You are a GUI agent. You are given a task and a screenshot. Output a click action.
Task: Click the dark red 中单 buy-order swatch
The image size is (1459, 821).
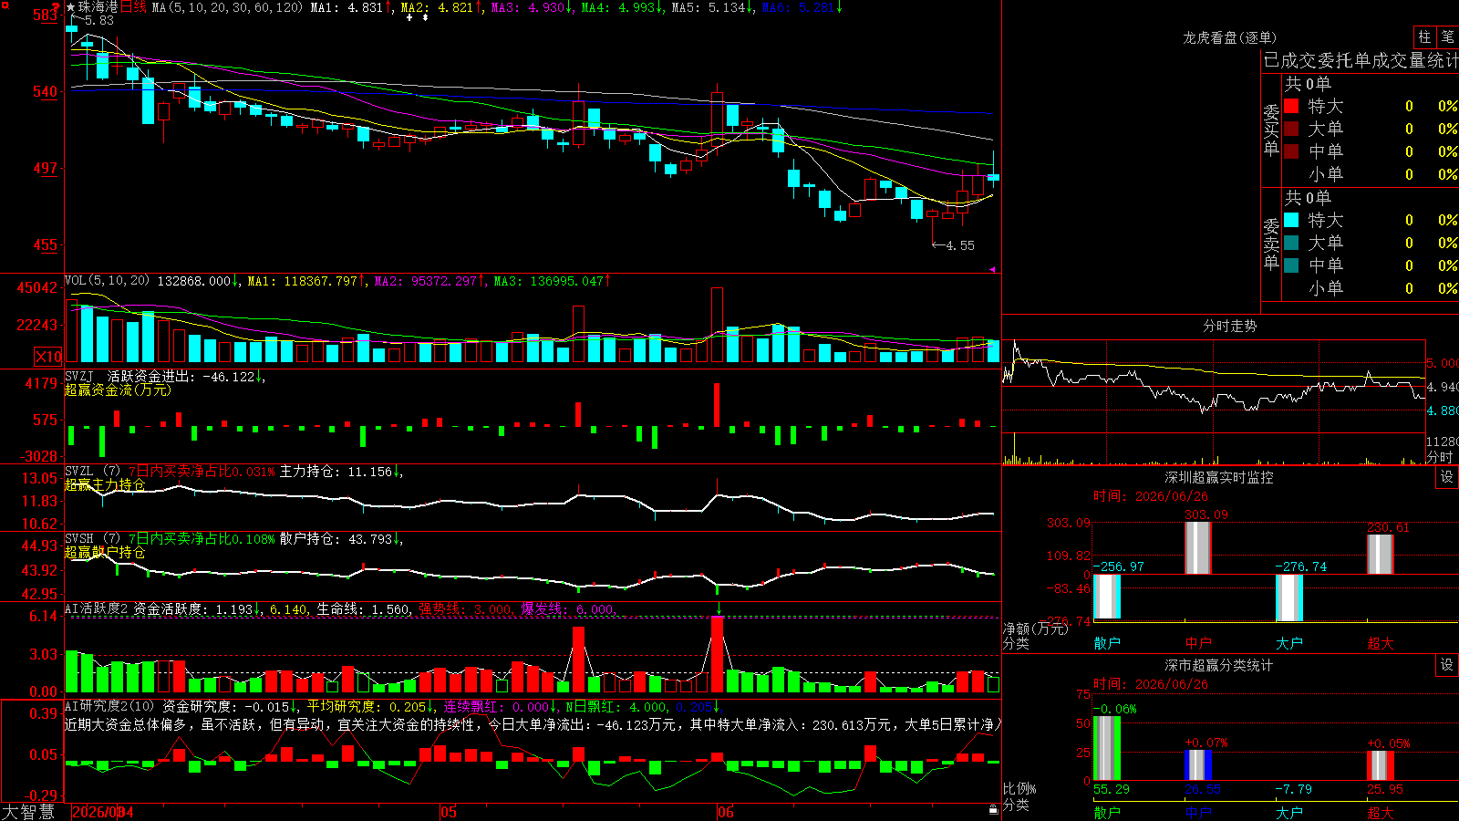click(x=1291, y=151)
